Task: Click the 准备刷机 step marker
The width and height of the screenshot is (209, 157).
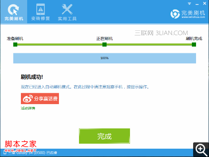Action: (x=15, y=45)
